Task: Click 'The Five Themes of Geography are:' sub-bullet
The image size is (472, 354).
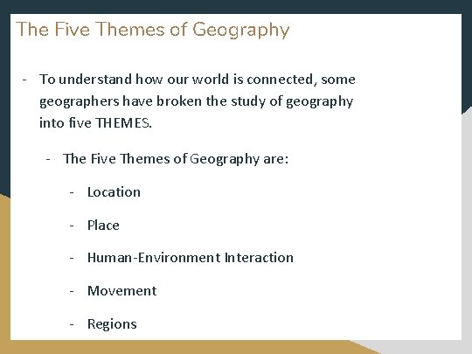Action: pos(176,159)
